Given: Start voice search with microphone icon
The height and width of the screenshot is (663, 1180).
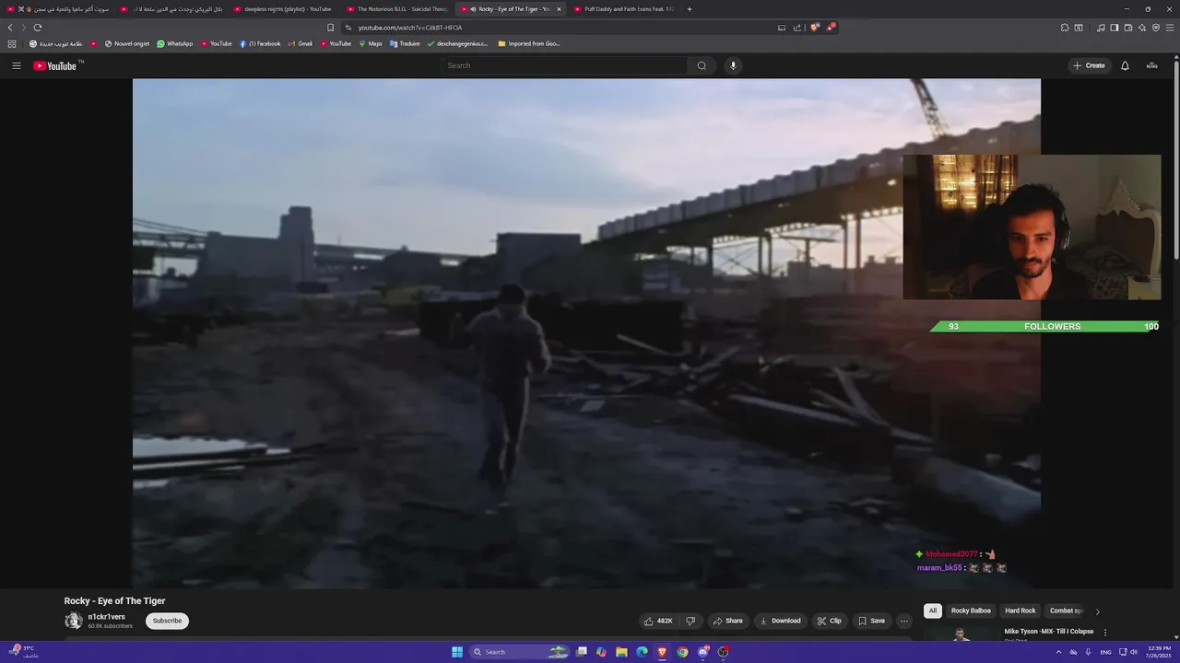Looking at the screenshot, I should coord(733,65).
